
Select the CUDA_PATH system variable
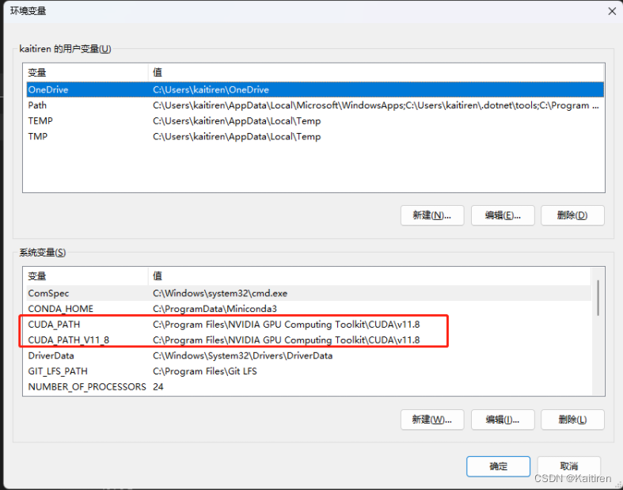point(309,325)
